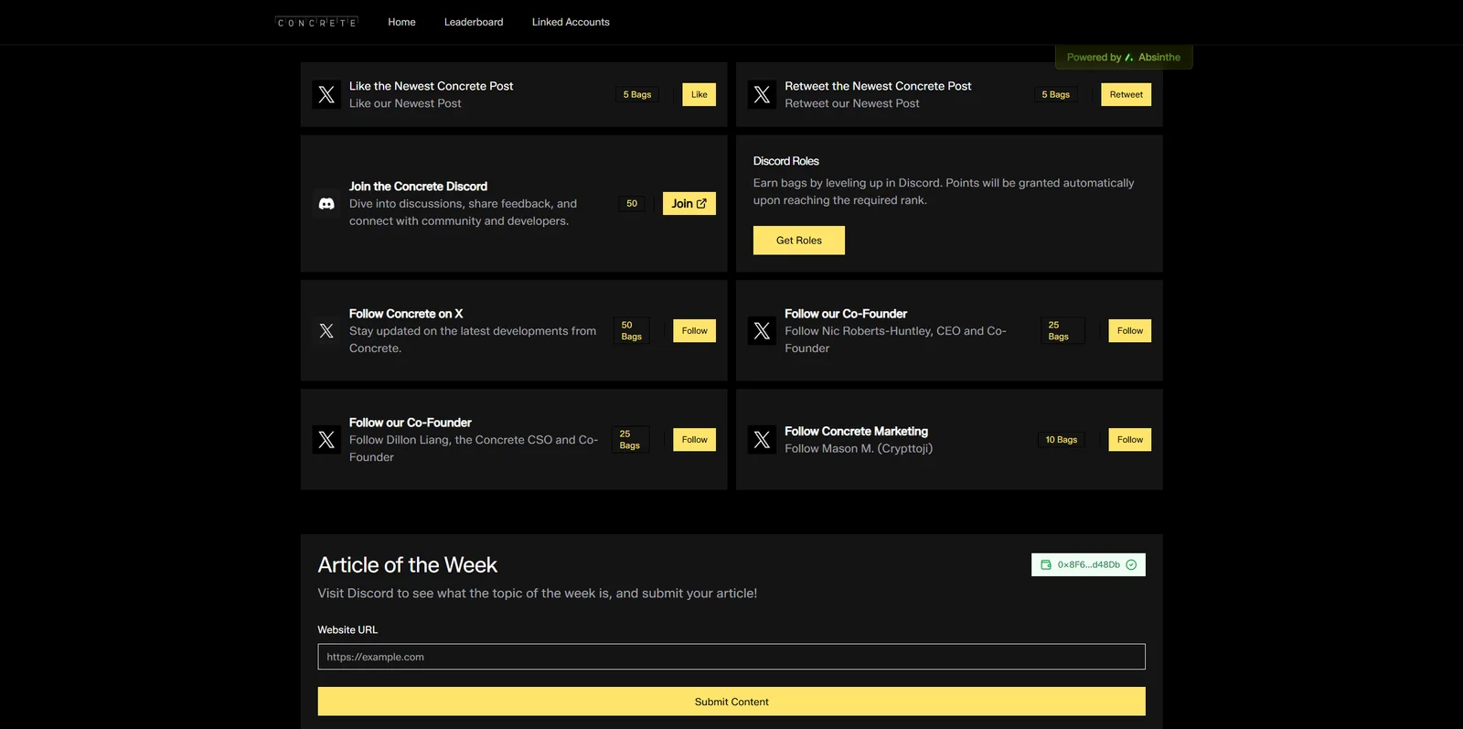Screen dimensions: 1463x729
Task: Click X icon beside Follow Dillon Liang card
Action: [326, 440]
